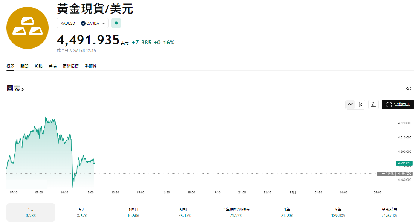Select the 1天 time range

(31, 212)
